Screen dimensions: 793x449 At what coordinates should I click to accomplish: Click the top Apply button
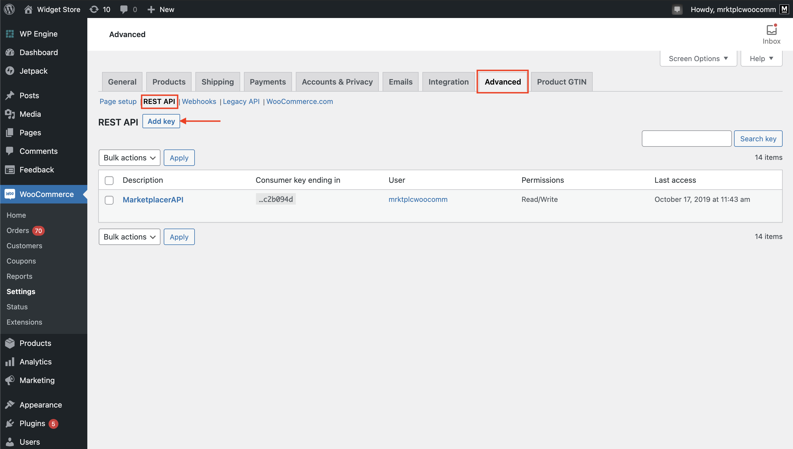click(x=179, y=158)
